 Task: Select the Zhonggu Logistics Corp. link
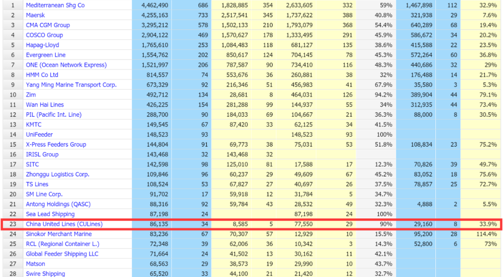coord(57,174)
